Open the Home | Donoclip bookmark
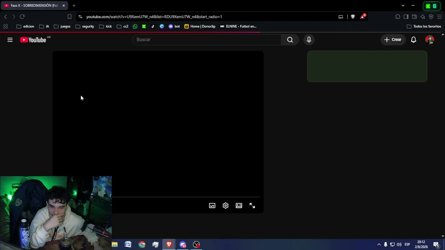This screenshot has height=250, width=445. point(200,26)
